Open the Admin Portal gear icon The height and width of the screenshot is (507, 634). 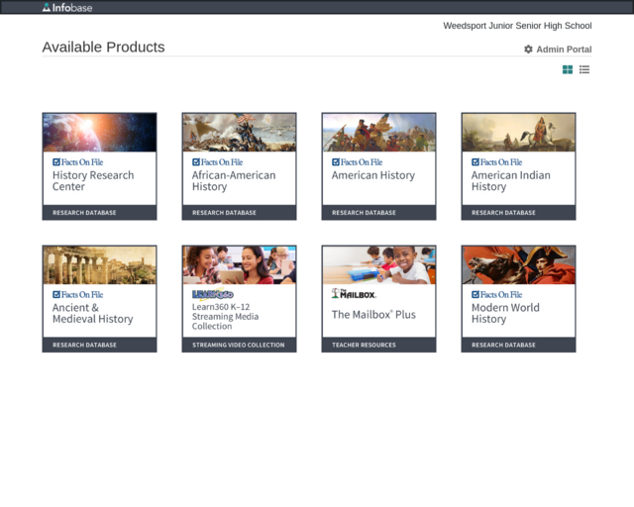[528, 50]
